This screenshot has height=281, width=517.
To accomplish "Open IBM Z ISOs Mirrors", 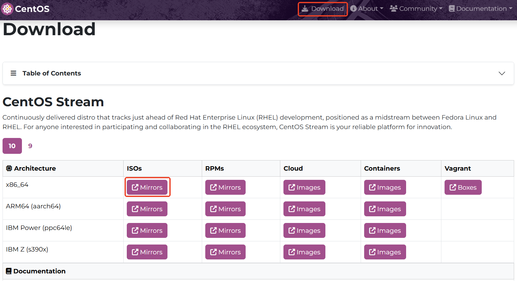I will [147, 252].
